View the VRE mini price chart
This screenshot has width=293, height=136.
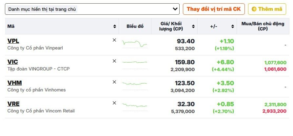[x=135, y=105]
